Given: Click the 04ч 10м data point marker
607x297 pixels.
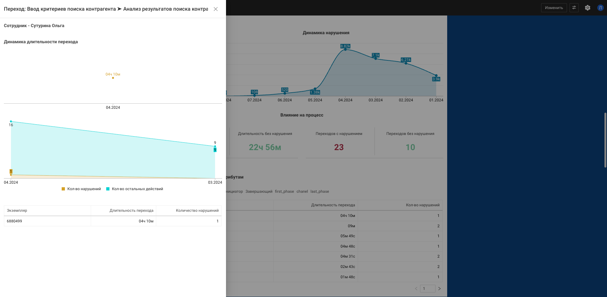Looking at the screenshot, I should 113,78.
